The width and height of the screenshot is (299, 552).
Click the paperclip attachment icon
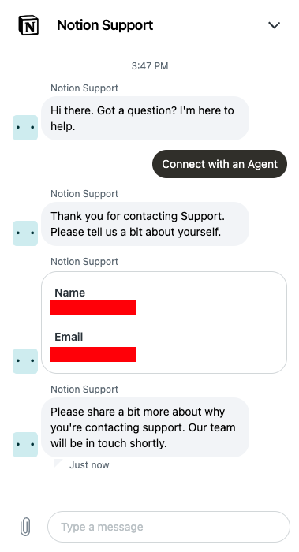(x=25, y=527)
